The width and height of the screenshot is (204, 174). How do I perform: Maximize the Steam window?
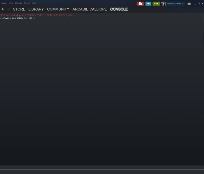199,4
